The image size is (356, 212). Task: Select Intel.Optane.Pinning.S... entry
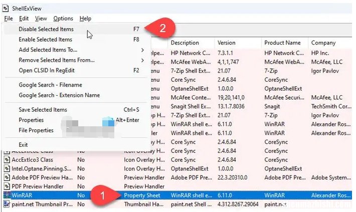coord(42,168)
